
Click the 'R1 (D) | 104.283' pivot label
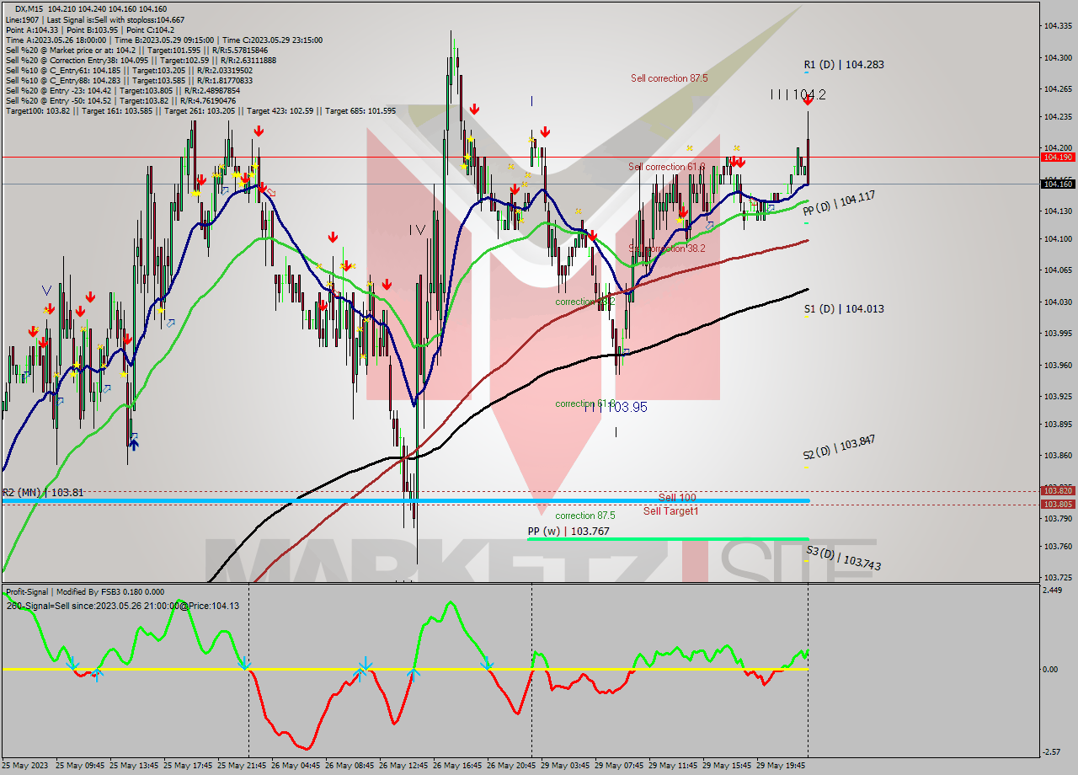pos(844,64)
